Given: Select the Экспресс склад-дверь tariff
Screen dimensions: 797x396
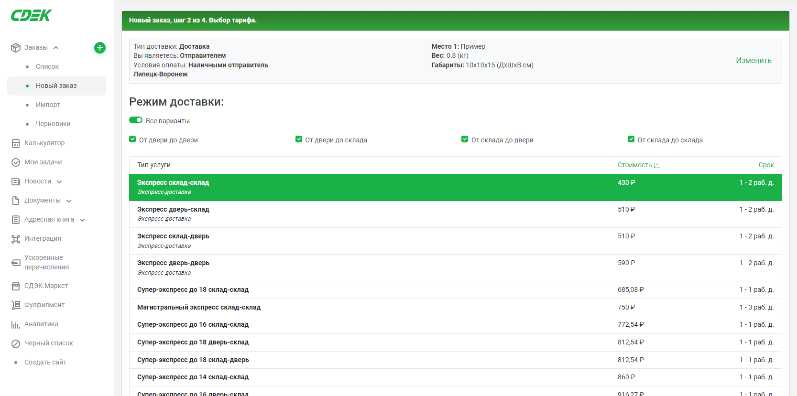Looking at the screenshot, I should pos(456,241).
